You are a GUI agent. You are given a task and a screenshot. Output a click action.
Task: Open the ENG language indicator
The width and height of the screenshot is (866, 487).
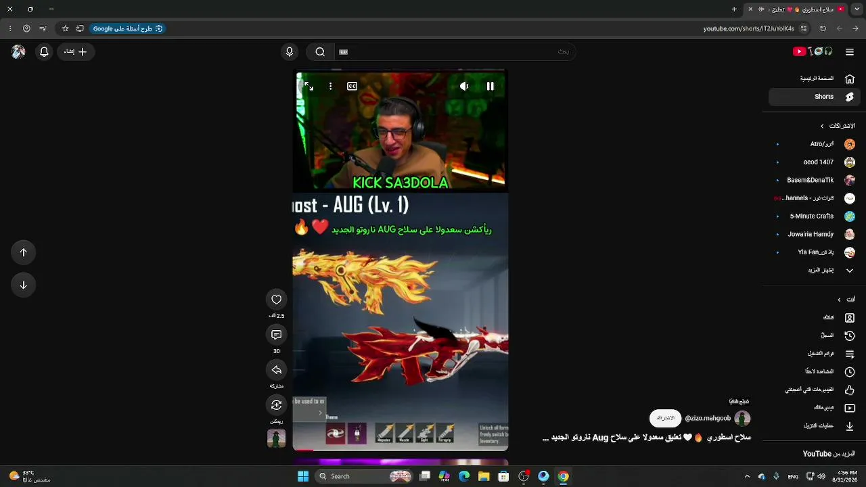[793, 476]
